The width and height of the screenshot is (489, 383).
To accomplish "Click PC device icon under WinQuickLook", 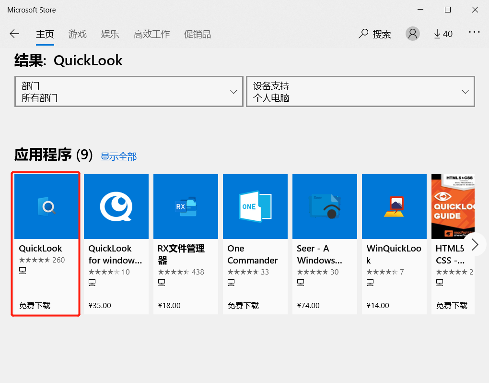I will point(370,283).
